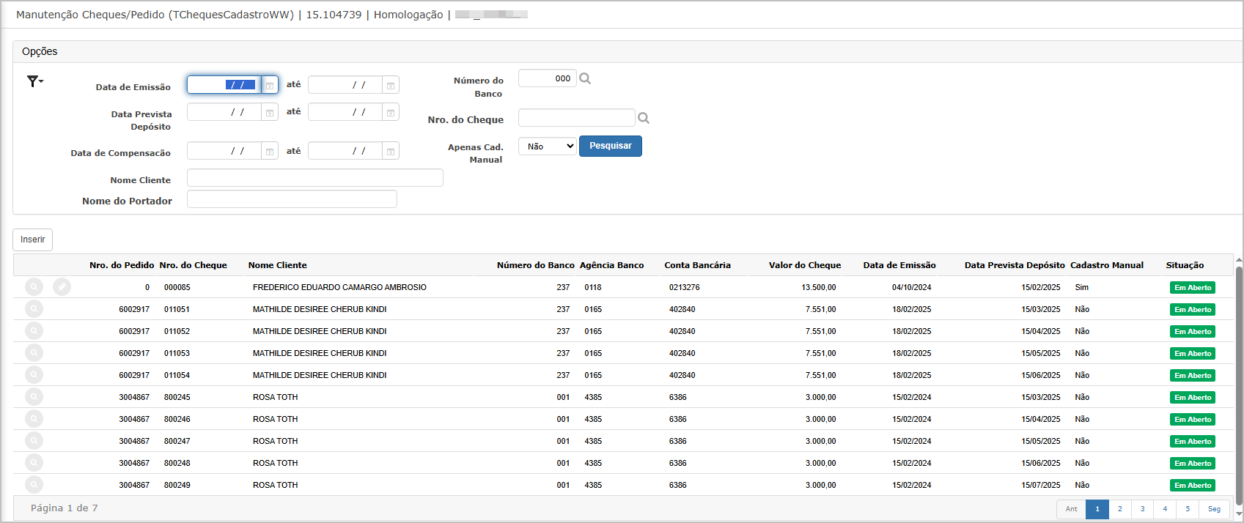Click Nome Cliente input field
Viewport: 1244px width, 523px height.
(315, 178)
